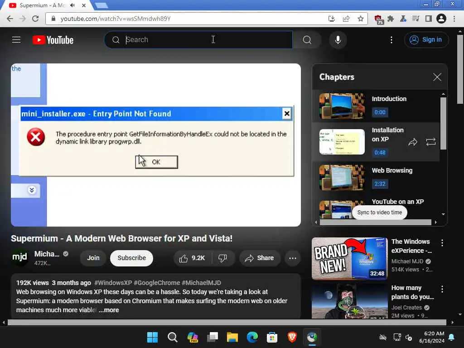Click the address bar URL
Image resolution: width=464 pixels, height=348 pixels.
(116, 19)
